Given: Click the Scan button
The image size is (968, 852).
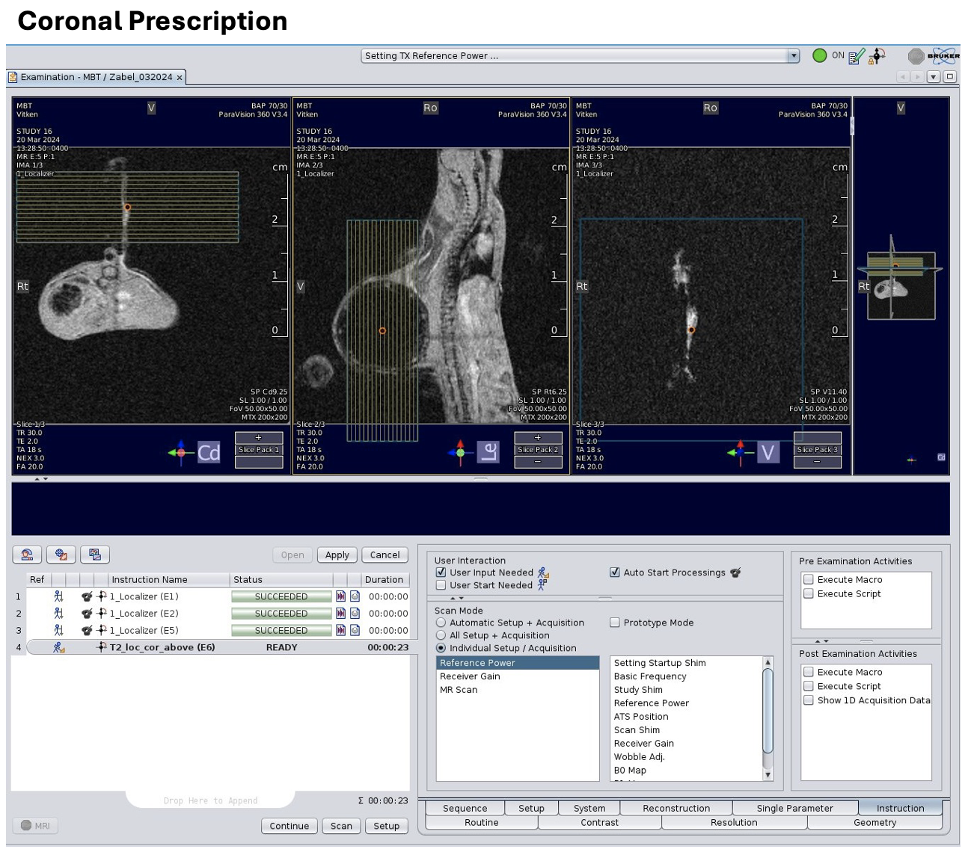Looking at the screenshot, I should click(341, 826).
